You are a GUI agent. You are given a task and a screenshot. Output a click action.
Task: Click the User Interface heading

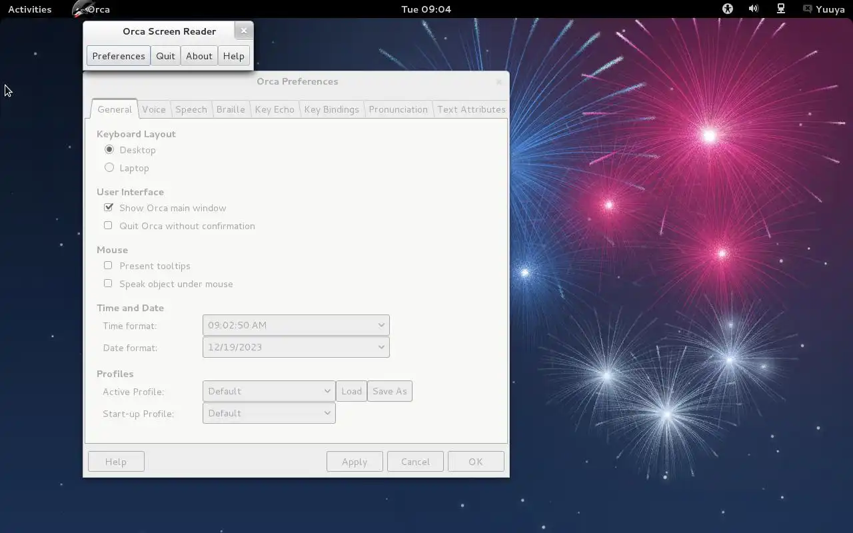coord(130,192)
